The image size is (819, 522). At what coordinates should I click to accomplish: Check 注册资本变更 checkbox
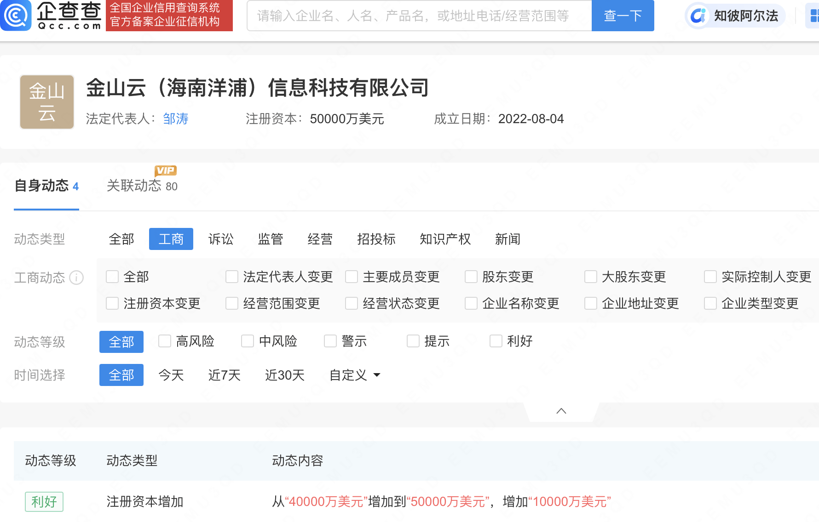[x=112, y=303]
